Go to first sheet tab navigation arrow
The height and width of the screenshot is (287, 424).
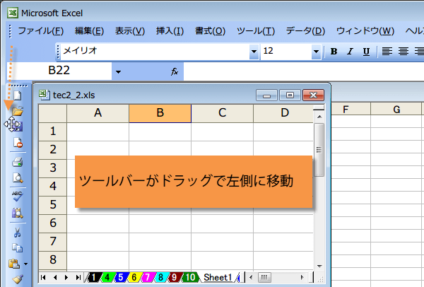point(43,277)
